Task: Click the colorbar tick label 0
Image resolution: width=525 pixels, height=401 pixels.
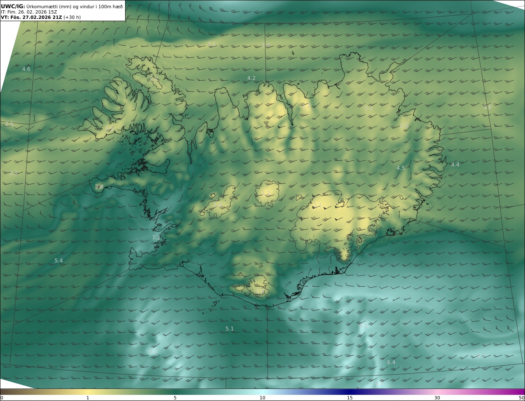Action: (x=2, y=398)
